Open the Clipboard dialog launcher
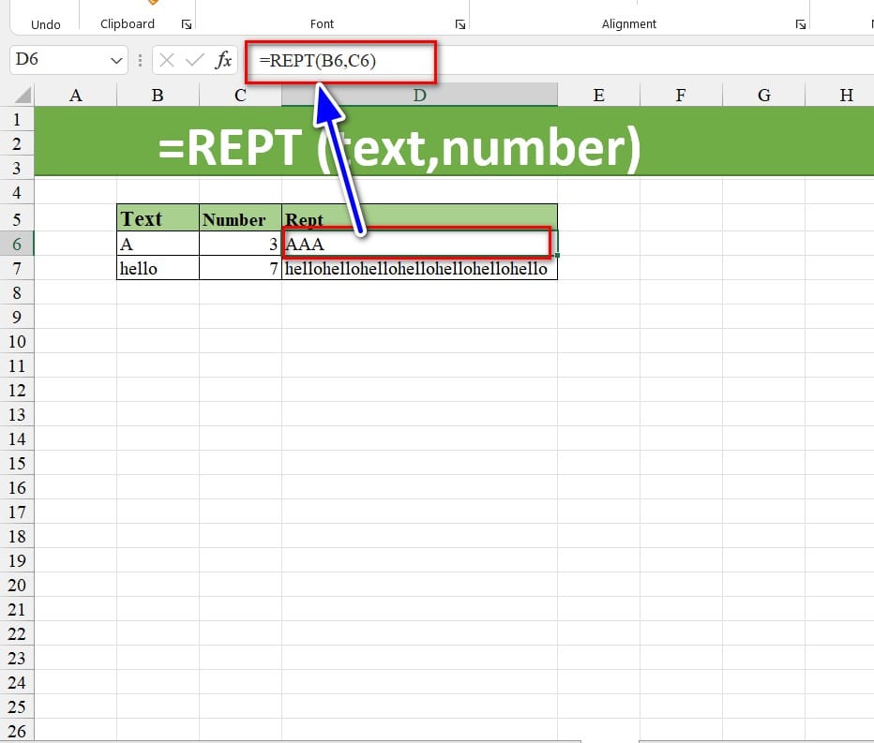 pyautogui.click(x=185, y=24)
